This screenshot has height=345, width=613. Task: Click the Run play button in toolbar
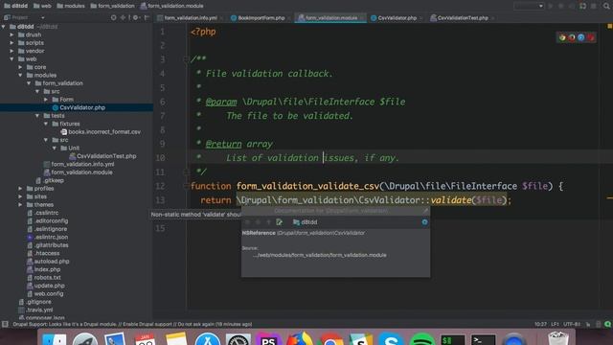(551, 6)
